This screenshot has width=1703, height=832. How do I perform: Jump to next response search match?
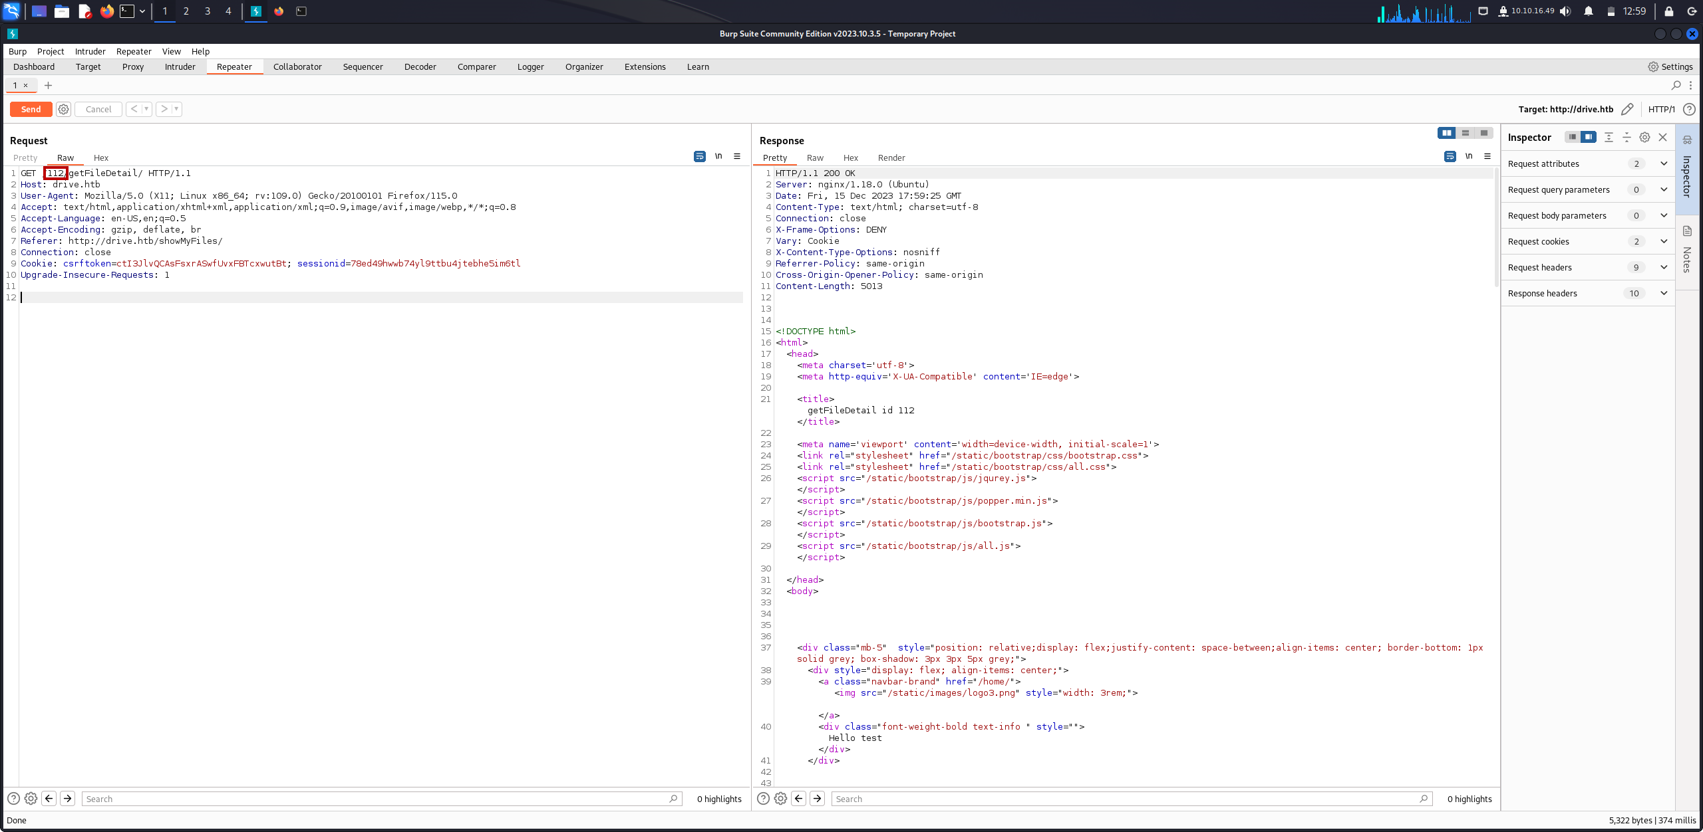pos(817,799)
